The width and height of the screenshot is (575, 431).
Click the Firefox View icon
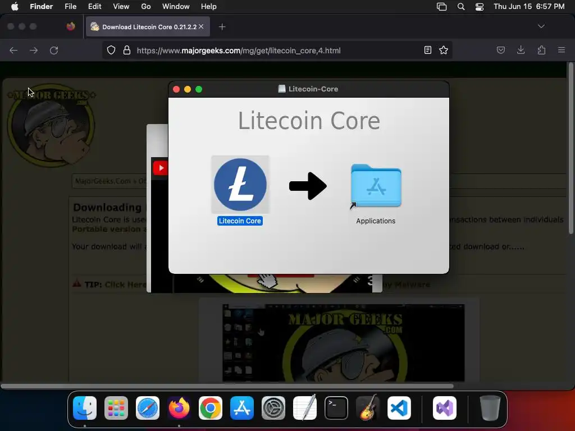click(71, 26)
